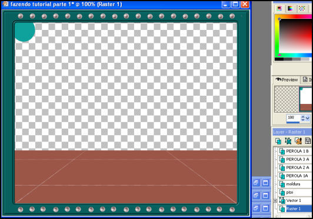
Task: Select the PEROLA 2 A layer
Action: (x=295, y=167)
